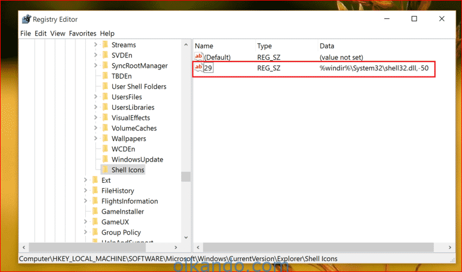Expand the UsersLibraries key

96,107
